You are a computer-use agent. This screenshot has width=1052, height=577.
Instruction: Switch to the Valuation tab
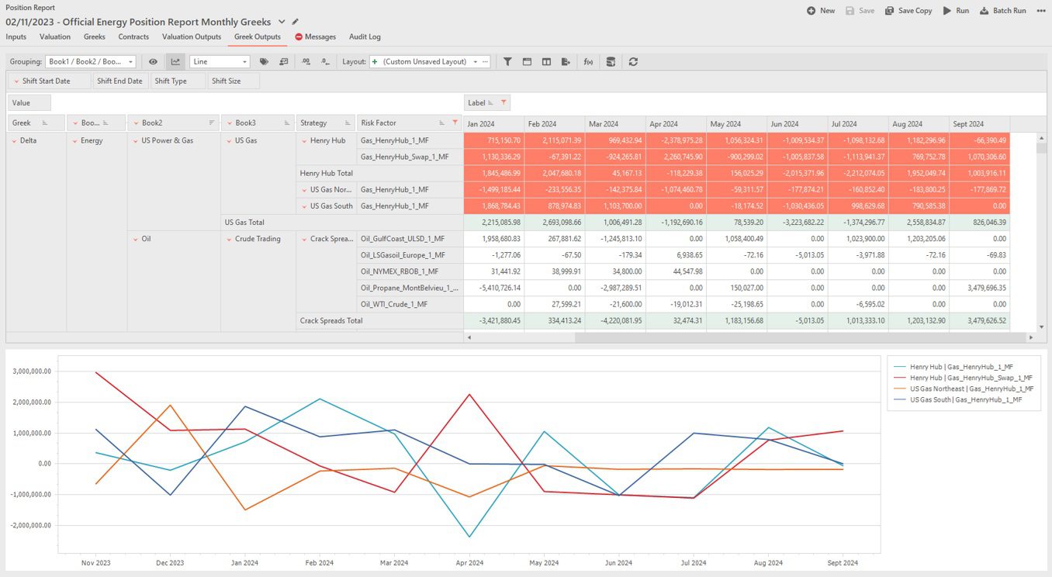55,36
